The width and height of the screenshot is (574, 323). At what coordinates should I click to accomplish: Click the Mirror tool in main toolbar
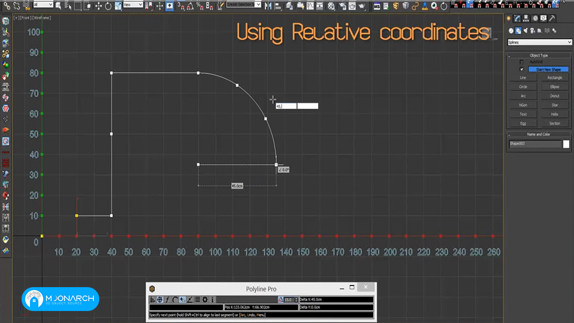pos(268,5)
